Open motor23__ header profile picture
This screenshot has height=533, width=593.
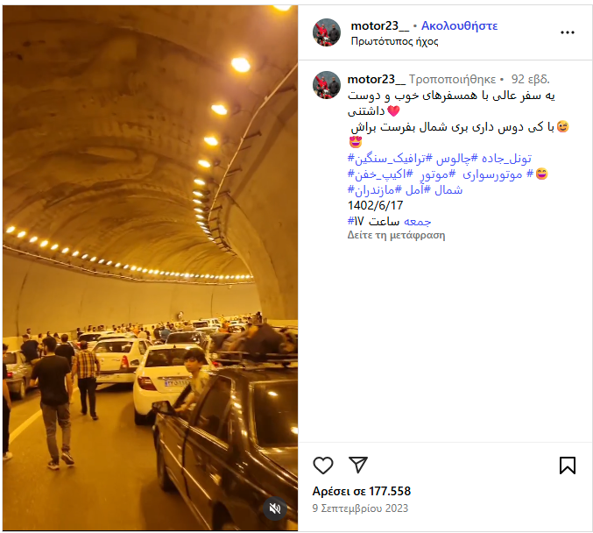(x=327, y=32)
